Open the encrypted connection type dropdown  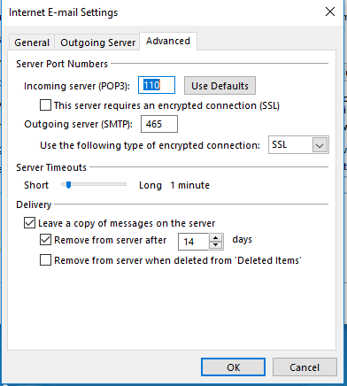(320, 145)
